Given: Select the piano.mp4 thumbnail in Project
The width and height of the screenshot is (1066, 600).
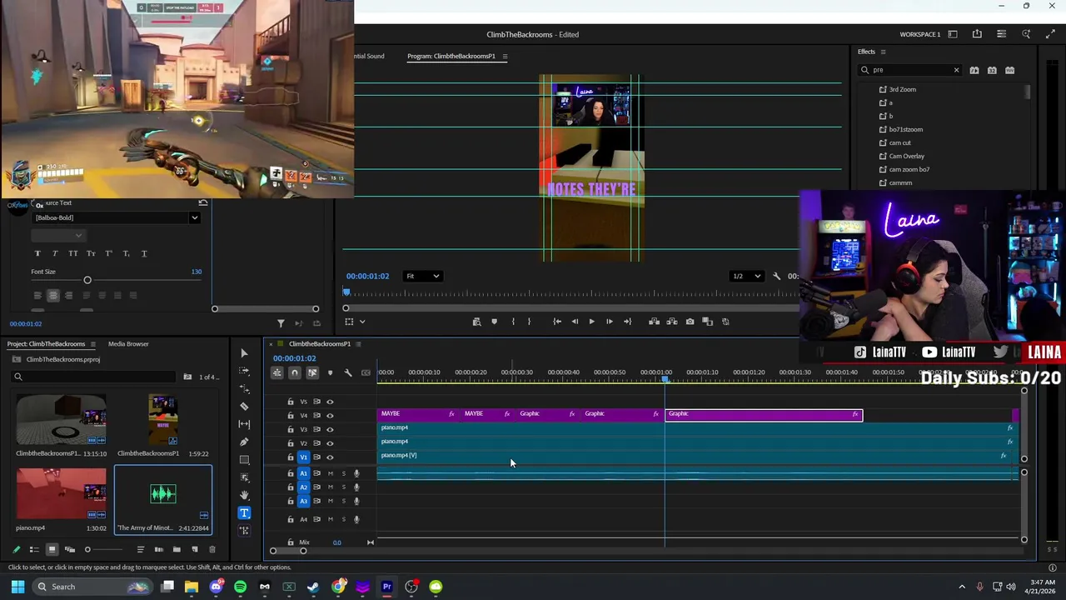Looking at the screenshot, I should (x=61, y=494).
